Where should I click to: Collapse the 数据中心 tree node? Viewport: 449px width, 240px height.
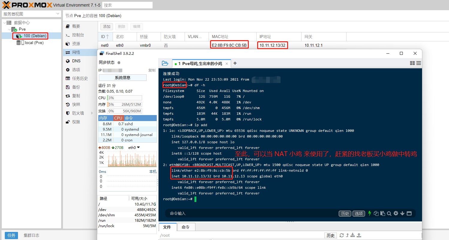[x=4, y=23]
